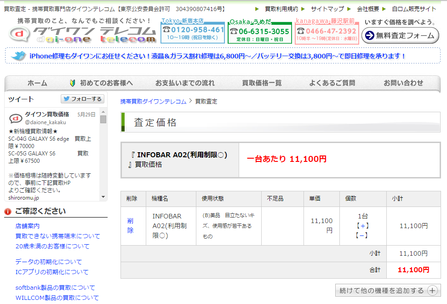Click the Daiwan Telecom logo
Image resolution: width=447 pixels, height=304 pixels.
[x=83, y=34]
